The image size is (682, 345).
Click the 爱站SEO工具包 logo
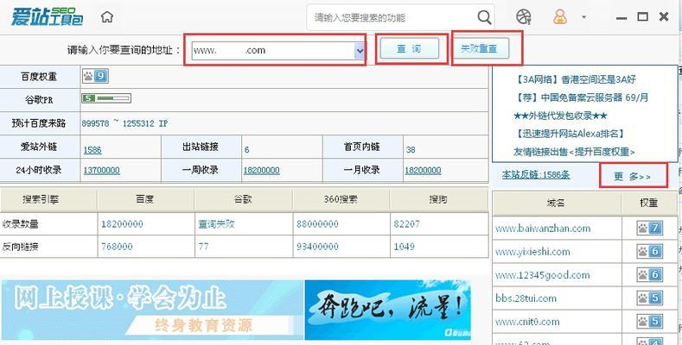[47, 16]
